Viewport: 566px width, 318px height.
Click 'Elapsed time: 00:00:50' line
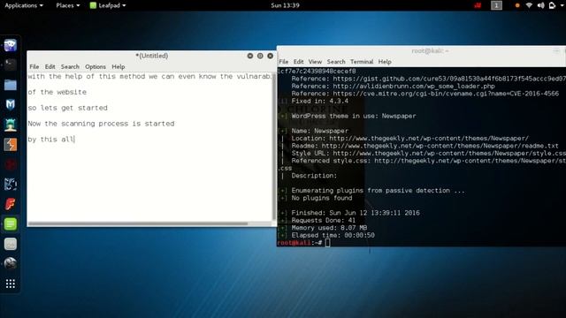[x=333, y=236]
